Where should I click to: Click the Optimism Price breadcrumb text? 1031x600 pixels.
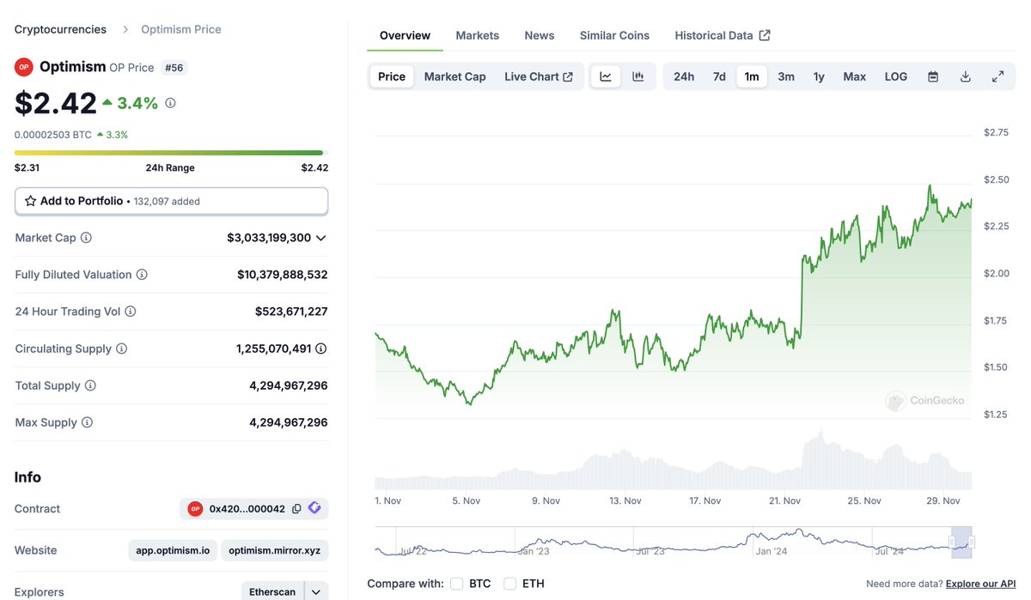click(x=181, y=29)
